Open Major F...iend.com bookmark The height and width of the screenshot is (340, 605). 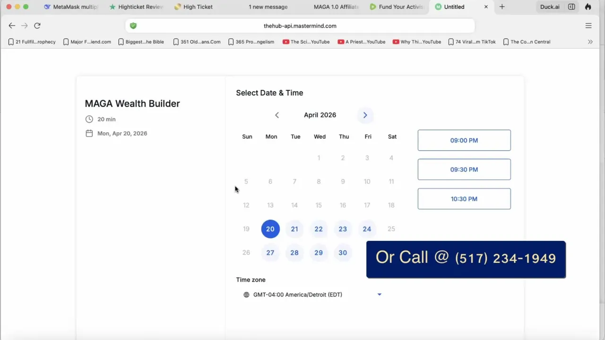pyautogui.click(x=87, y=42)
